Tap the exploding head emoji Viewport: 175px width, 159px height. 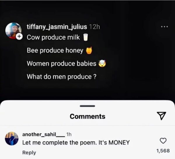point(101,64)
